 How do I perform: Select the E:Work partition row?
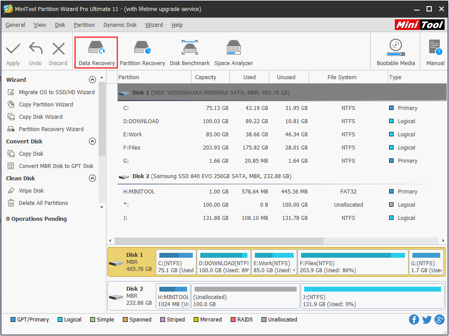coord(282,134)
